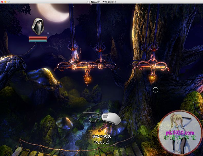The image size is (203, 156).
Task: Click lantern hanging under right platform
Action: [152, 77]
